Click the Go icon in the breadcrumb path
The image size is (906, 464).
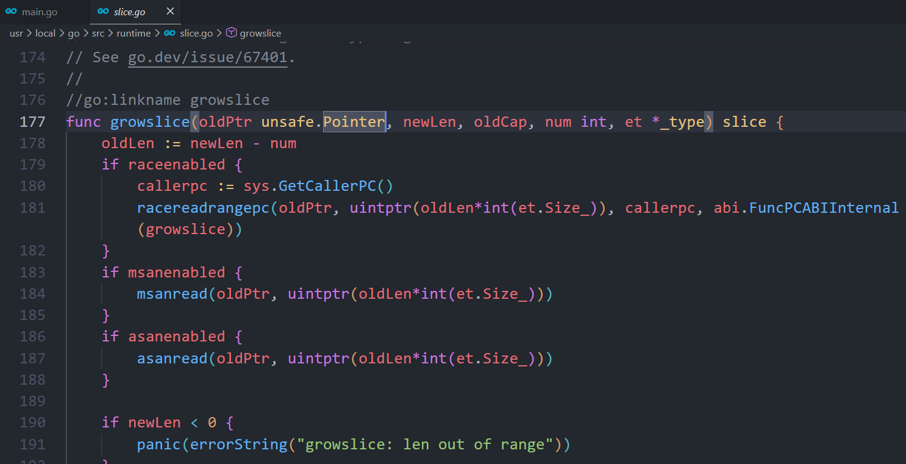pos(169,33)
